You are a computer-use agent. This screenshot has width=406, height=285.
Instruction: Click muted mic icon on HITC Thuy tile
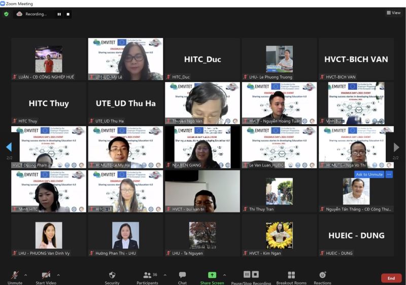point(15,121)
